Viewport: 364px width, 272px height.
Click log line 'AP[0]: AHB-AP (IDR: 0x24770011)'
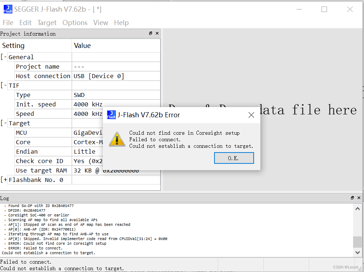click(42, 229)
